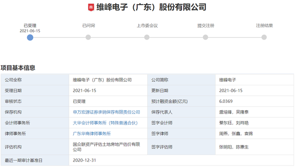Click the 保荐代表人 names cell 盛培锋
The width and height of the screenshot is (295, 167).
click(254, 112)
